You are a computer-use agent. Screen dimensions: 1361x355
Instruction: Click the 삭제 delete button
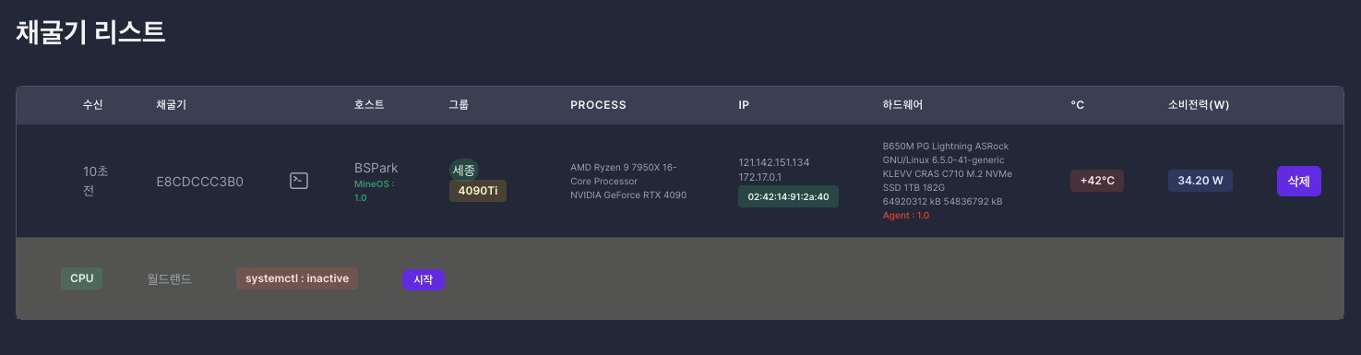pyautogui.click(x=1299, y=181)
